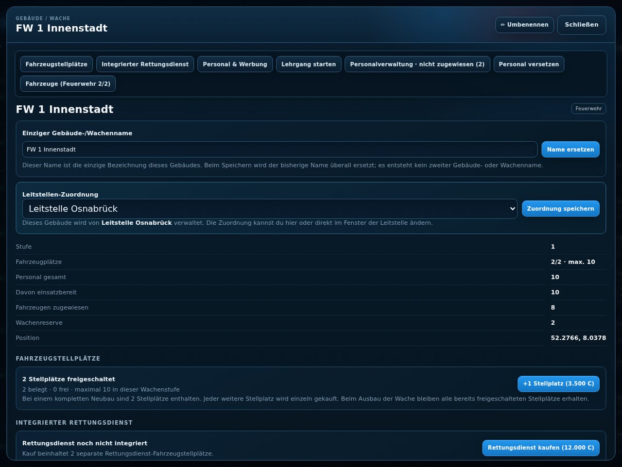Open the Personal & Werbung tab
This screenshot has width=622, height=467.
coord(235,64)
